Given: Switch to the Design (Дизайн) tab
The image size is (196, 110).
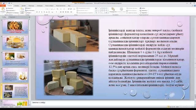Looking at the screenshot, I should tap(24, 6).
